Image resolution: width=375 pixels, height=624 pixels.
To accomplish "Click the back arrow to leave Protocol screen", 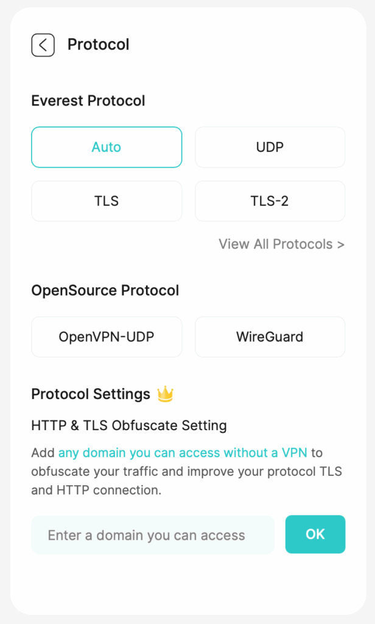I will coord(43,44).
